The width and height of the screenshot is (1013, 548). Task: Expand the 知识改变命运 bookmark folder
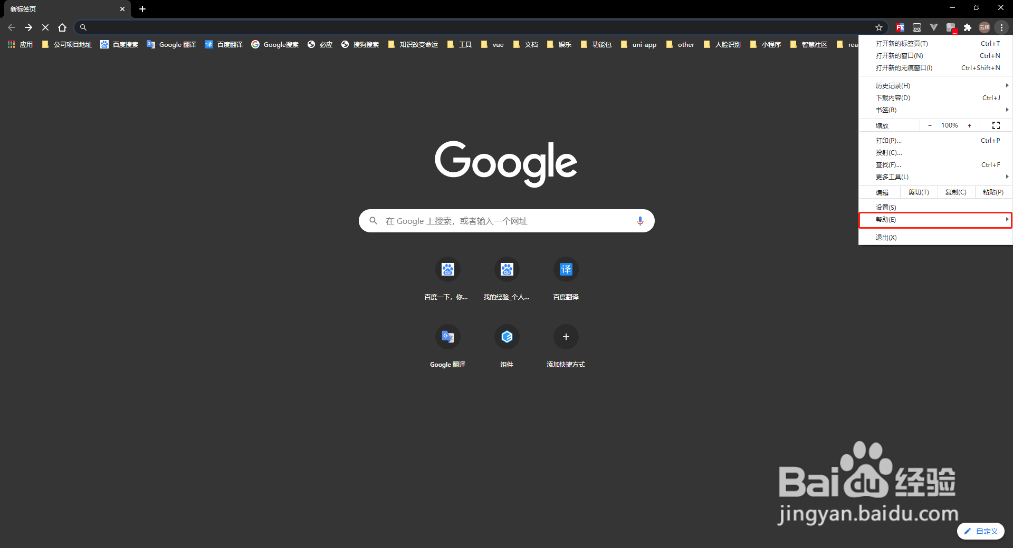coord(413,45)
